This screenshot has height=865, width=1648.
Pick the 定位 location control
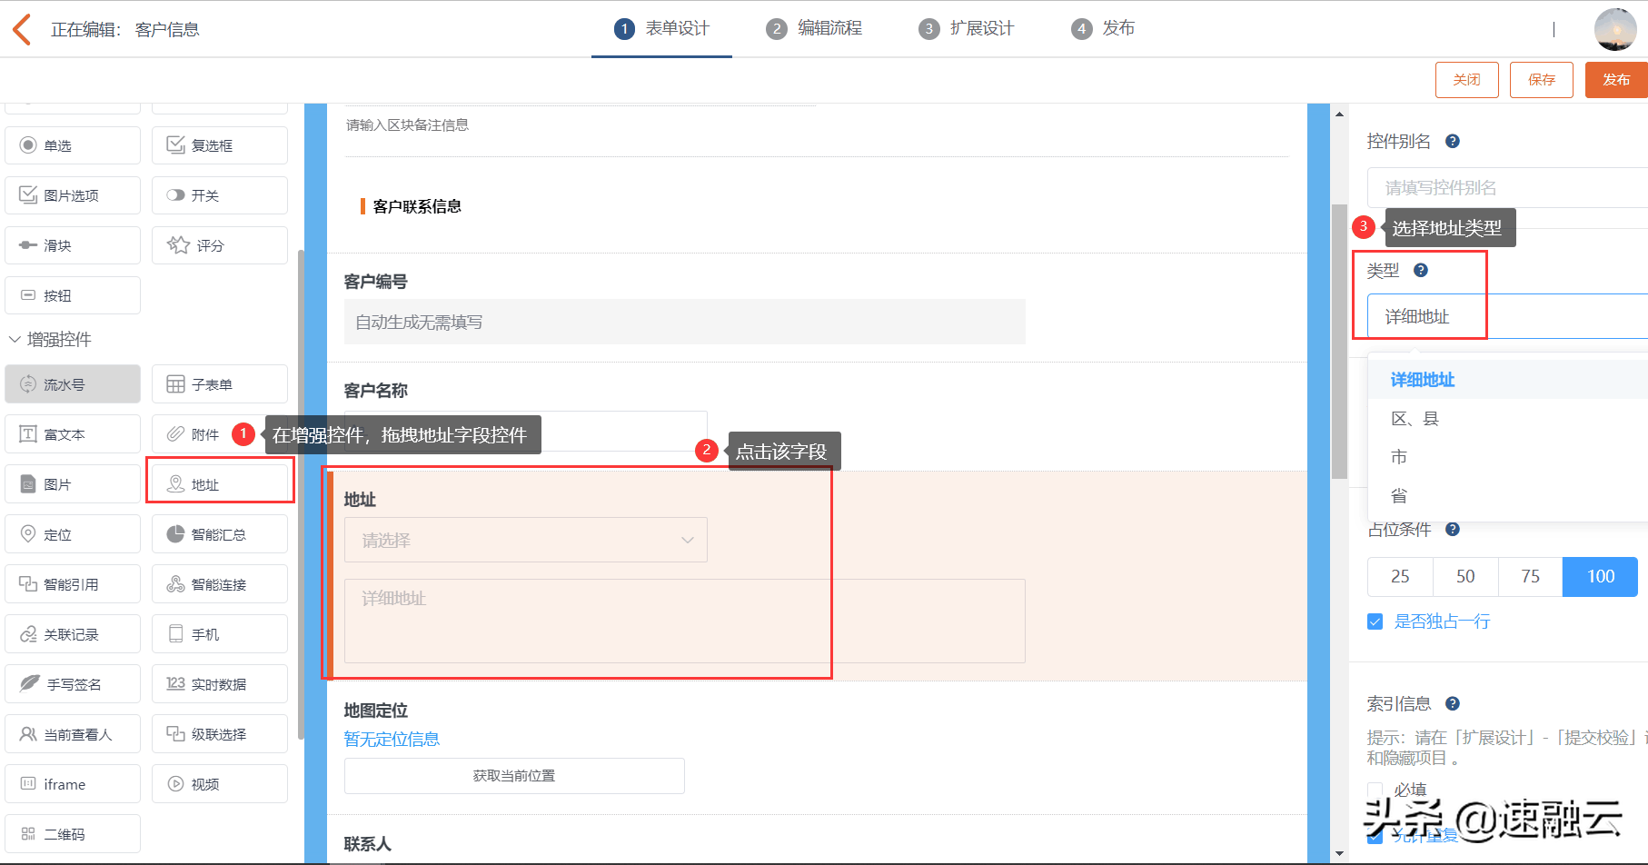click(x=73, y=534)
